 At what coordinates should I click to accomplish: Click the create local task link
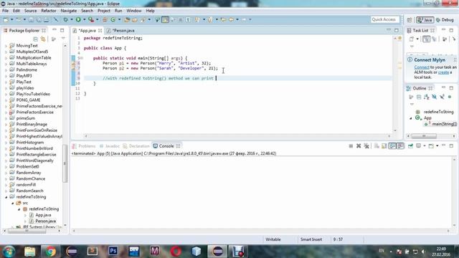443,72
